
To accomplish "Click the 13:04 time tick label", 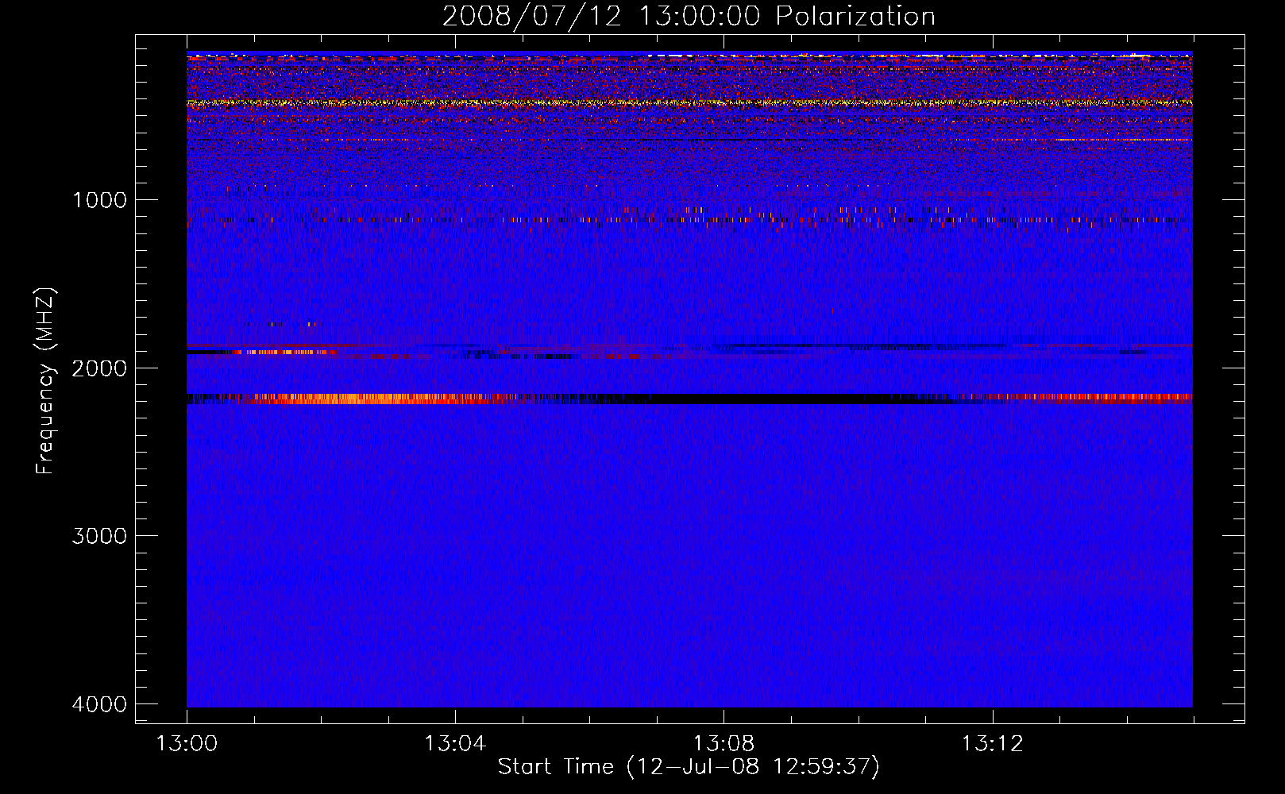I will 454,744.
